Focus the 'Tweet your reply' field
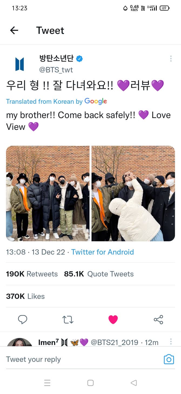This screenshot has width=181, height=394. (81, 359)
